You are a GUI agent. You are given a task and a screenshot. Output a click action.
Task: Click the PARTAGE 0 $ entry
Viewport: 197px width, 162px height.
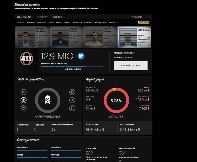90,98
